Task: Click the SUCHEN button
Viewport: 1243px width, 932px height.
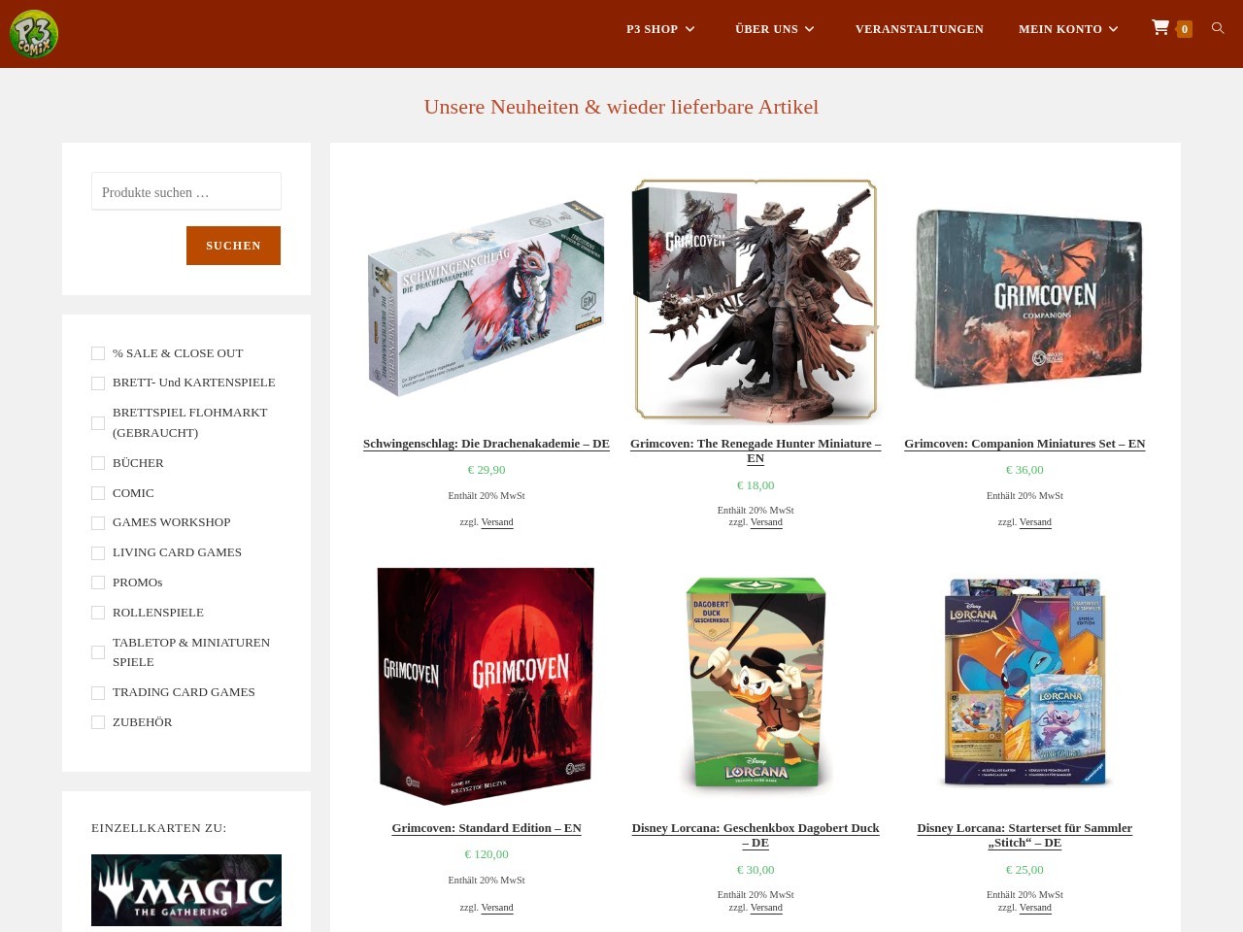Action: click(x=233, y=246)
